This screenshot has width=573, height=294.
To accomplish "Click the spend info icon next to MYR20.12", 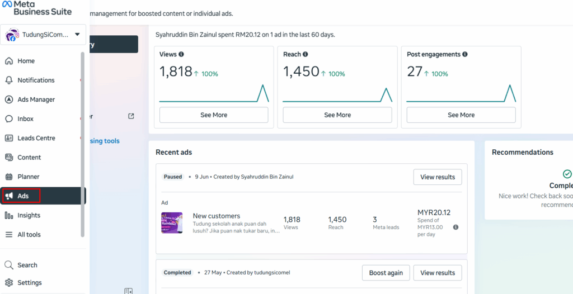I will (455, 227).
